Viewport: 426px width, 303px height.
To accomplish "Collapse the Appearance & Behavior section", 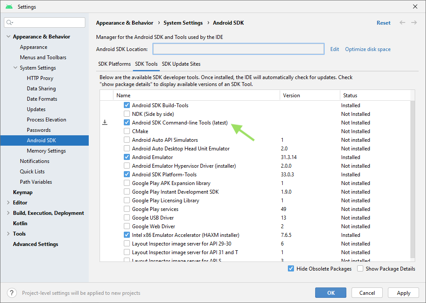I will tap(9, 36).
